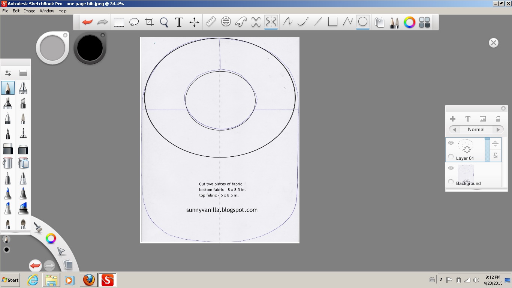
Task: Select the straight Line draw tool
Action: (318, 22)
